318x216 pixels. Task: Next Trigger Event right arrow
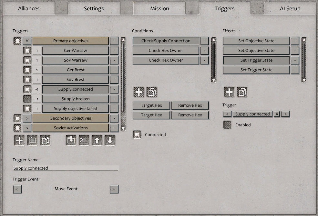pyautogui.click(x=114, y=189)
